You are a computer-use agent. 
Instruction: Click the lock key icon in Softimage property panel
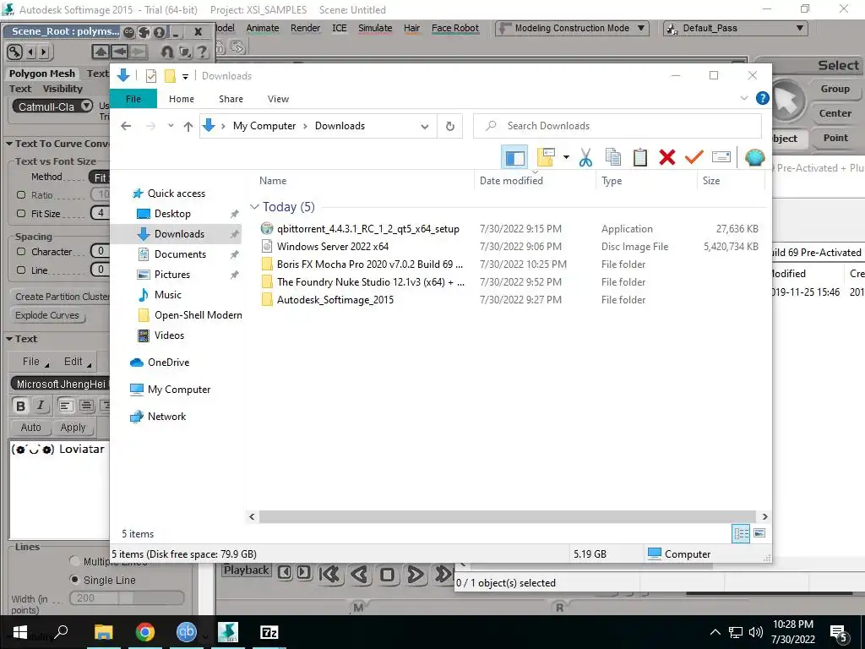pyautogui.click(x=14, y=52)
